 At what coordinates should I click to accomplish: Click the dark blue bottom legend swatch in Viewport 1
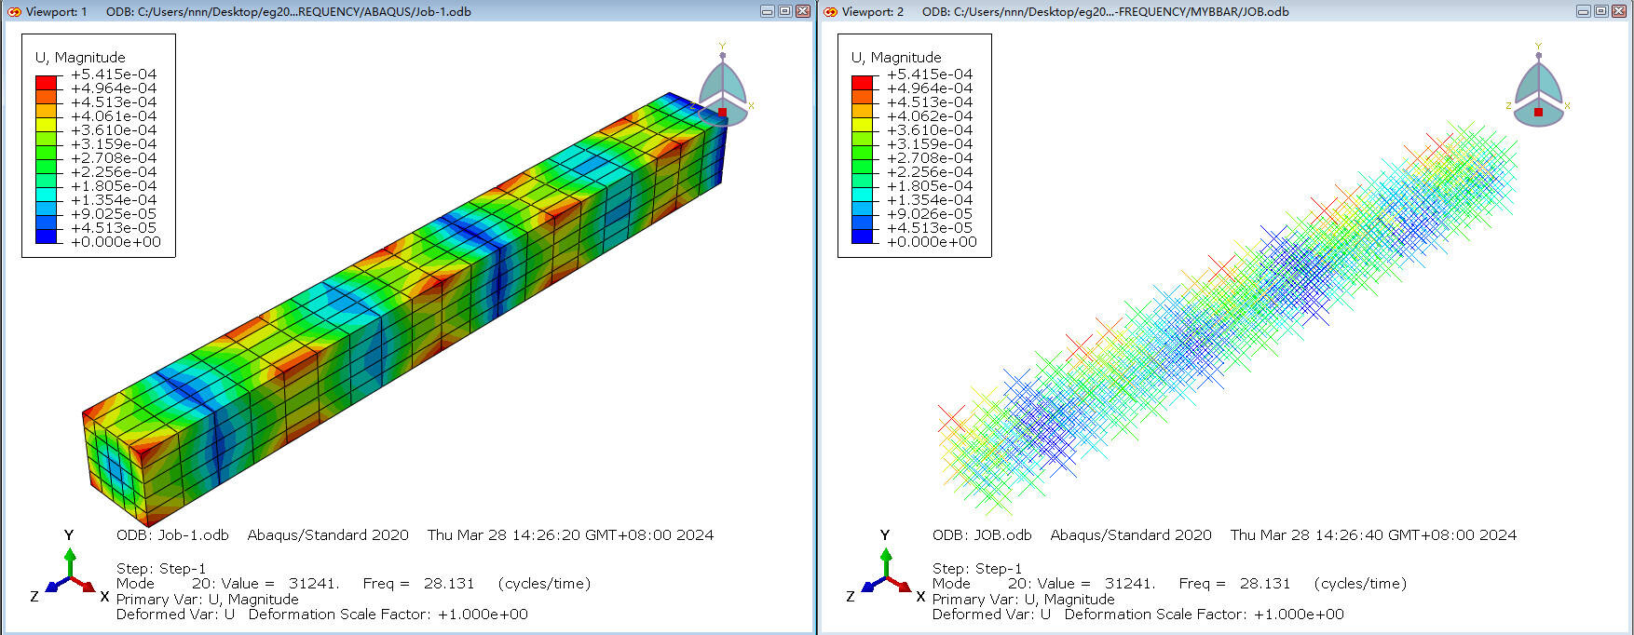tap(47, 235)
